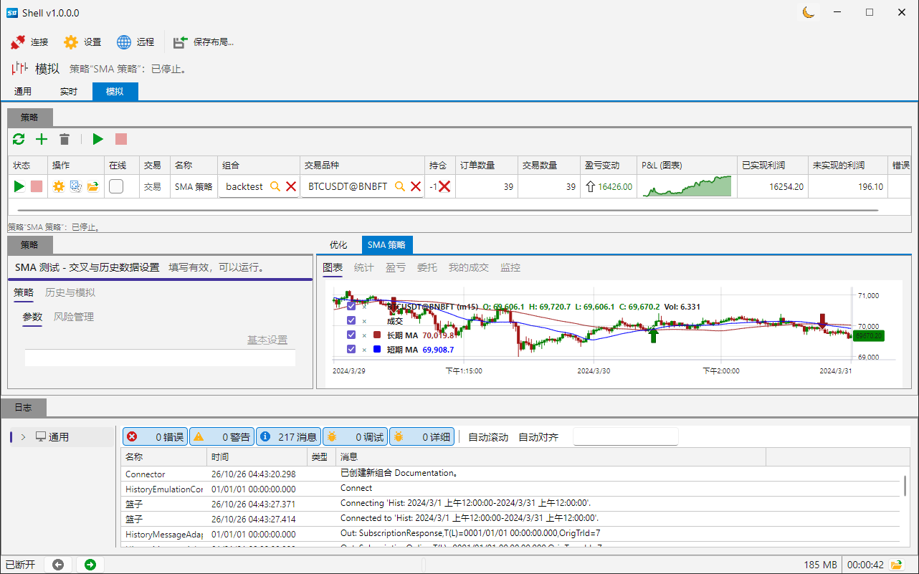The height and width of the screenshot is (574, 919).
Task: Toggle the BTCUSDT@BNBFT candle series checkbox
Action: [351, 307]
